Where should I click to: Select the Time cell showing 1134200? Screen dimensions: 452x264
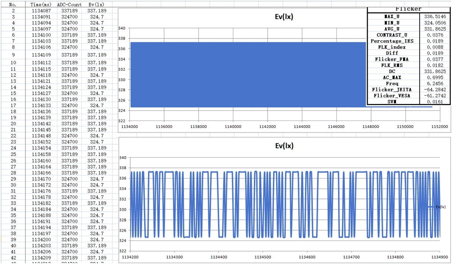(x=41, y=239)
